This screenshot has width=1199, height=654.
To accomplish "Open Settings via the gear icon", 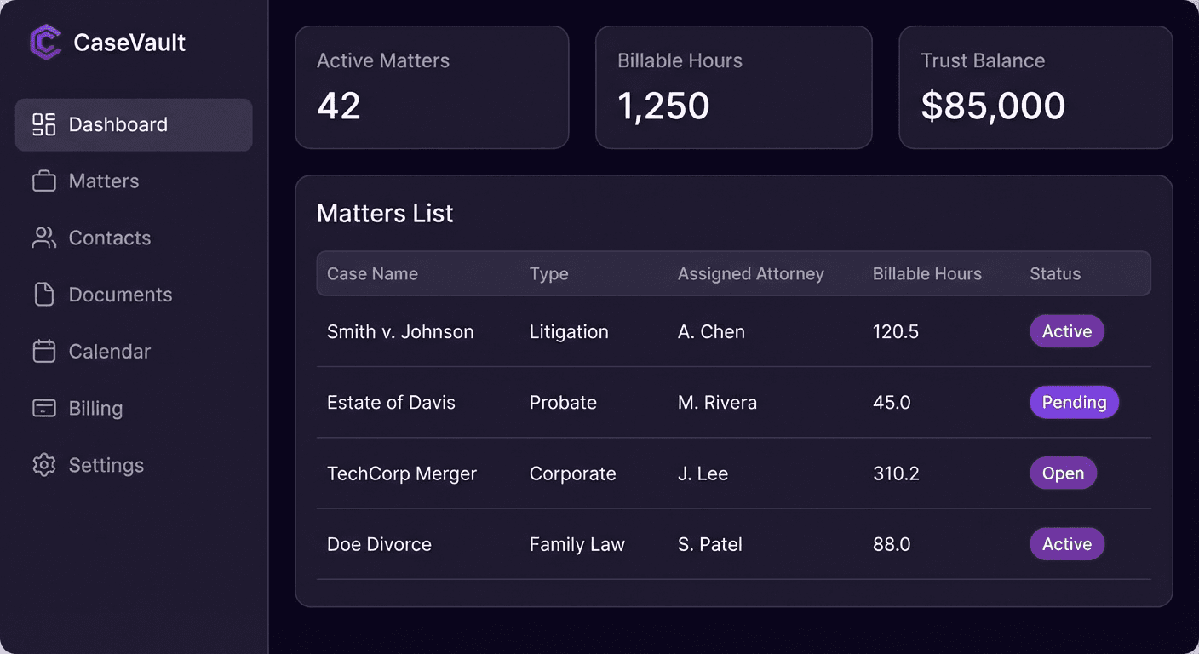I will coord(43,465).
